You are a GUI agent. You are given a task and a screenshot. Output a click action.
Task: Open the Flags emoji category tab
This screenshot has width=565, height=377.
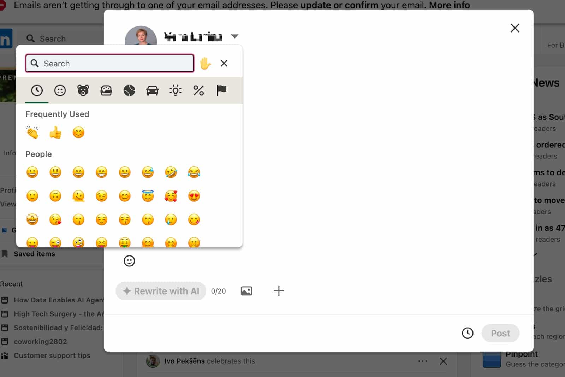pyautogui.click(x=221, y=90)
